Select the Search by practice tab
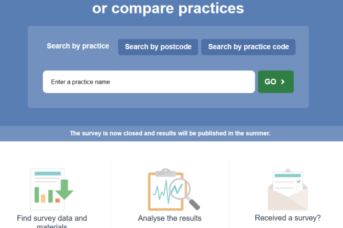Image resolution: width=343 pixels, height=228 pixels. [x=78, y=46]
